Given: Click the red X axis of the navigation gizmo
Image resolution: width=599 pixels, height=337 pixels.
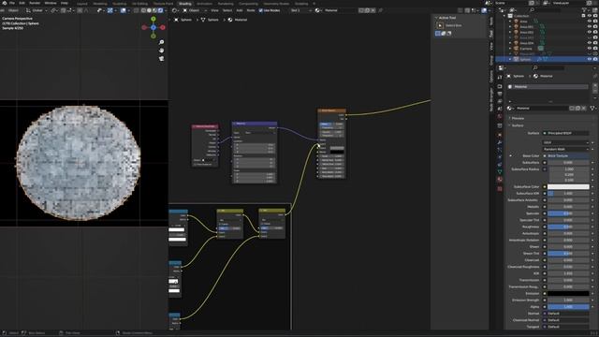Looking at the screenshot, I should (163, 27).
